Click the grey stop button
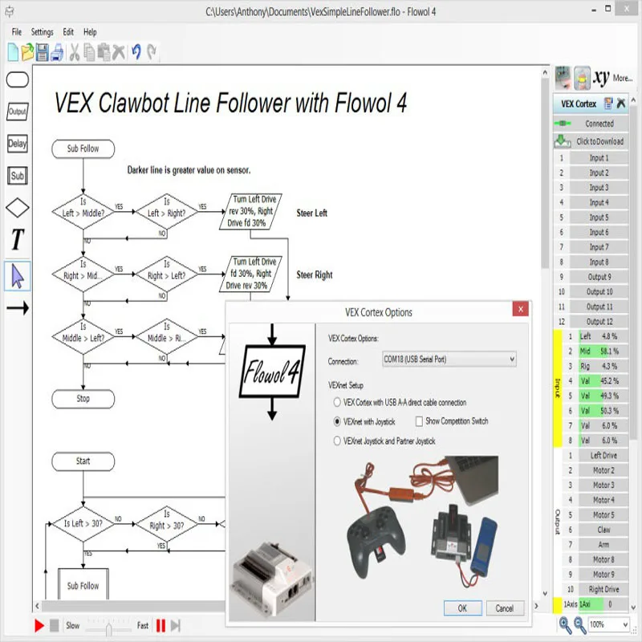Screen dimensions: 642x642 coord(54,626)
